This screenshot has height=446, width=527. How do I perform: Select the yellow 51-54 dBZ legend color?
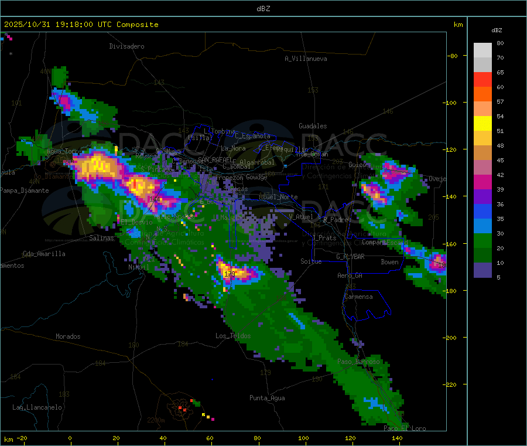tap(482, 124)
